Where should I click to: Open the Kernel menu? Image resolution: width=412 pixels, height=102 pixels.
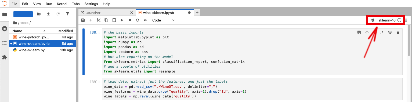click(62, 4)
